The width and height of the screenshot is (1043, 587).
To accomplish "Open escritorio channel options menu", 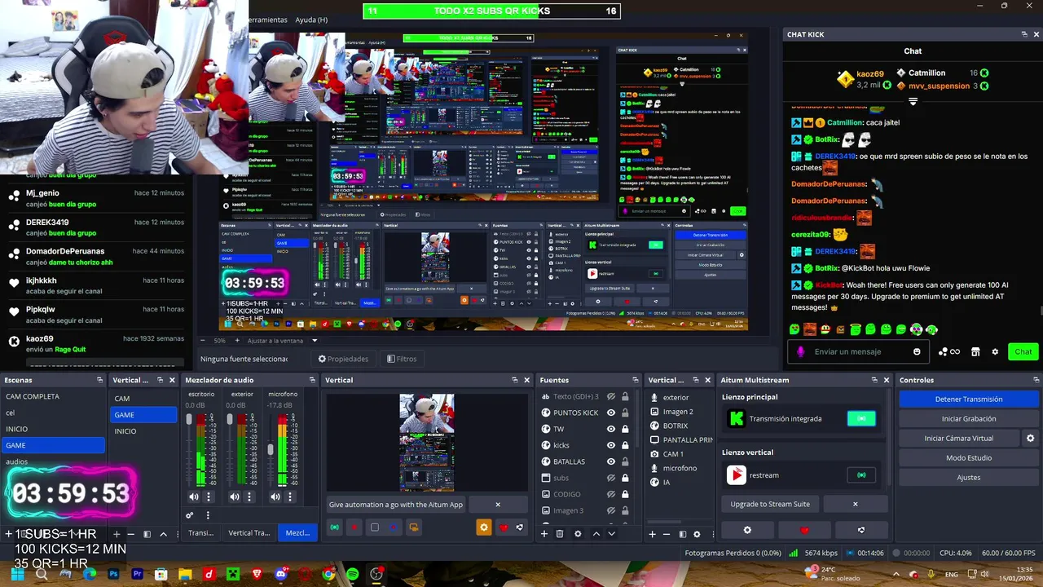I will pyautogui.click(x=209, y=497).
